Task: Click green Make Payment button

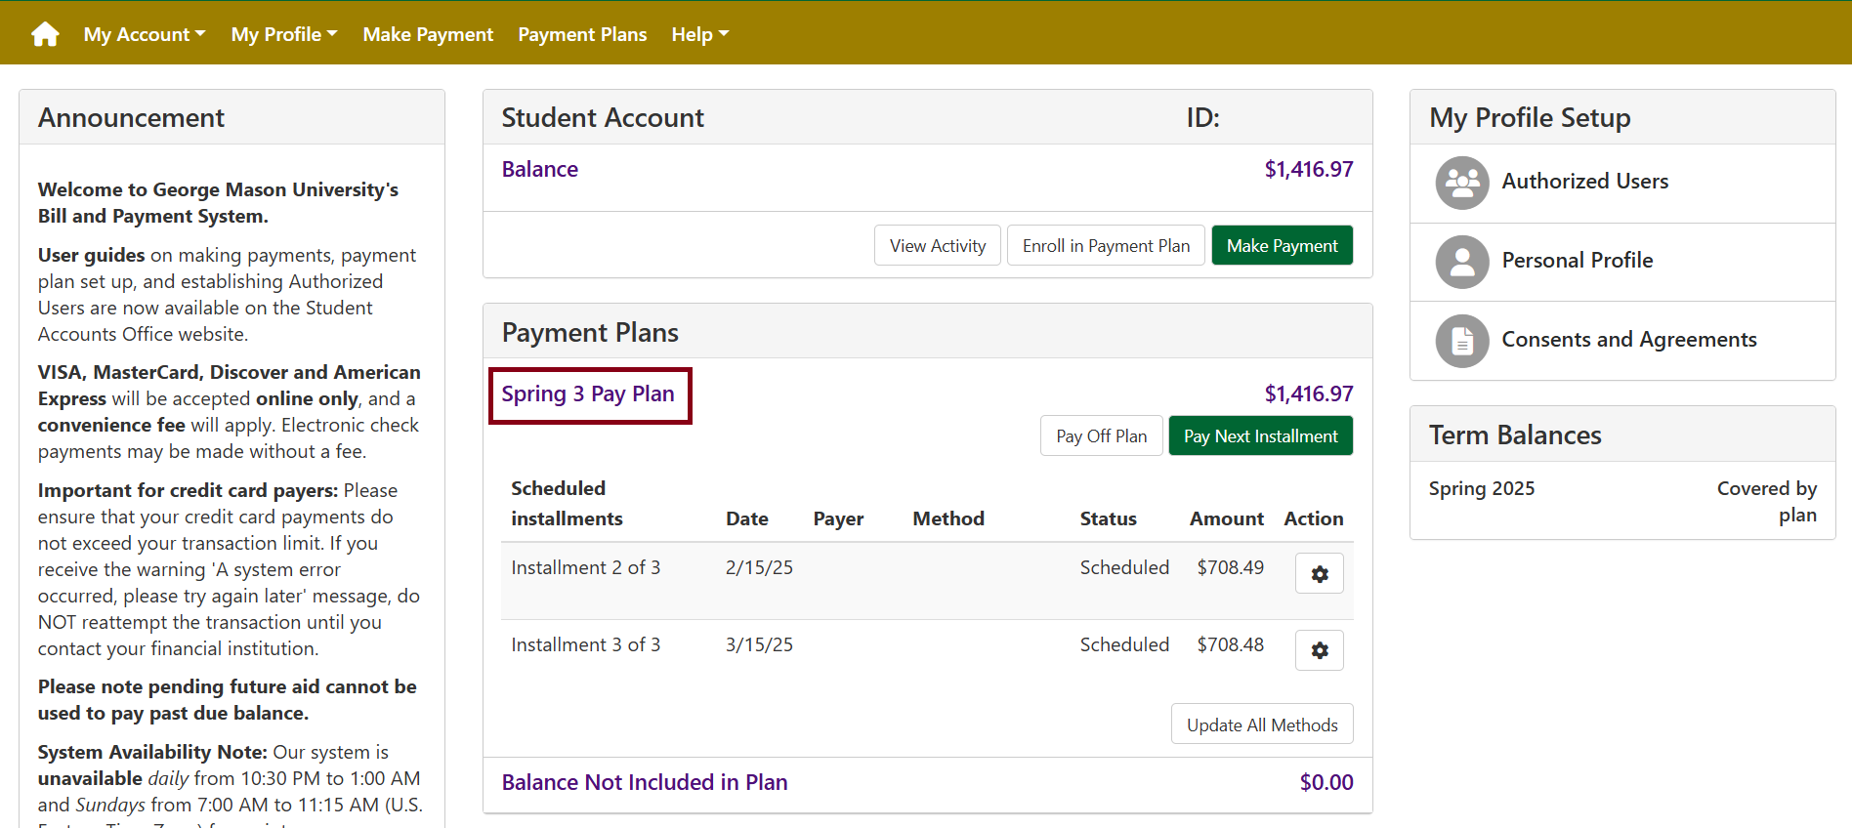Action: [x=1282, y=246]
